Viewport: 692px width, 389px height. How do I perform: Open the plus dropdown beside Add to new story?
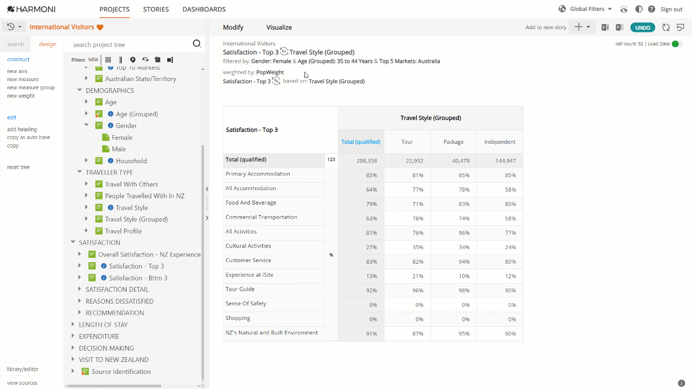(x=582, y=27)
